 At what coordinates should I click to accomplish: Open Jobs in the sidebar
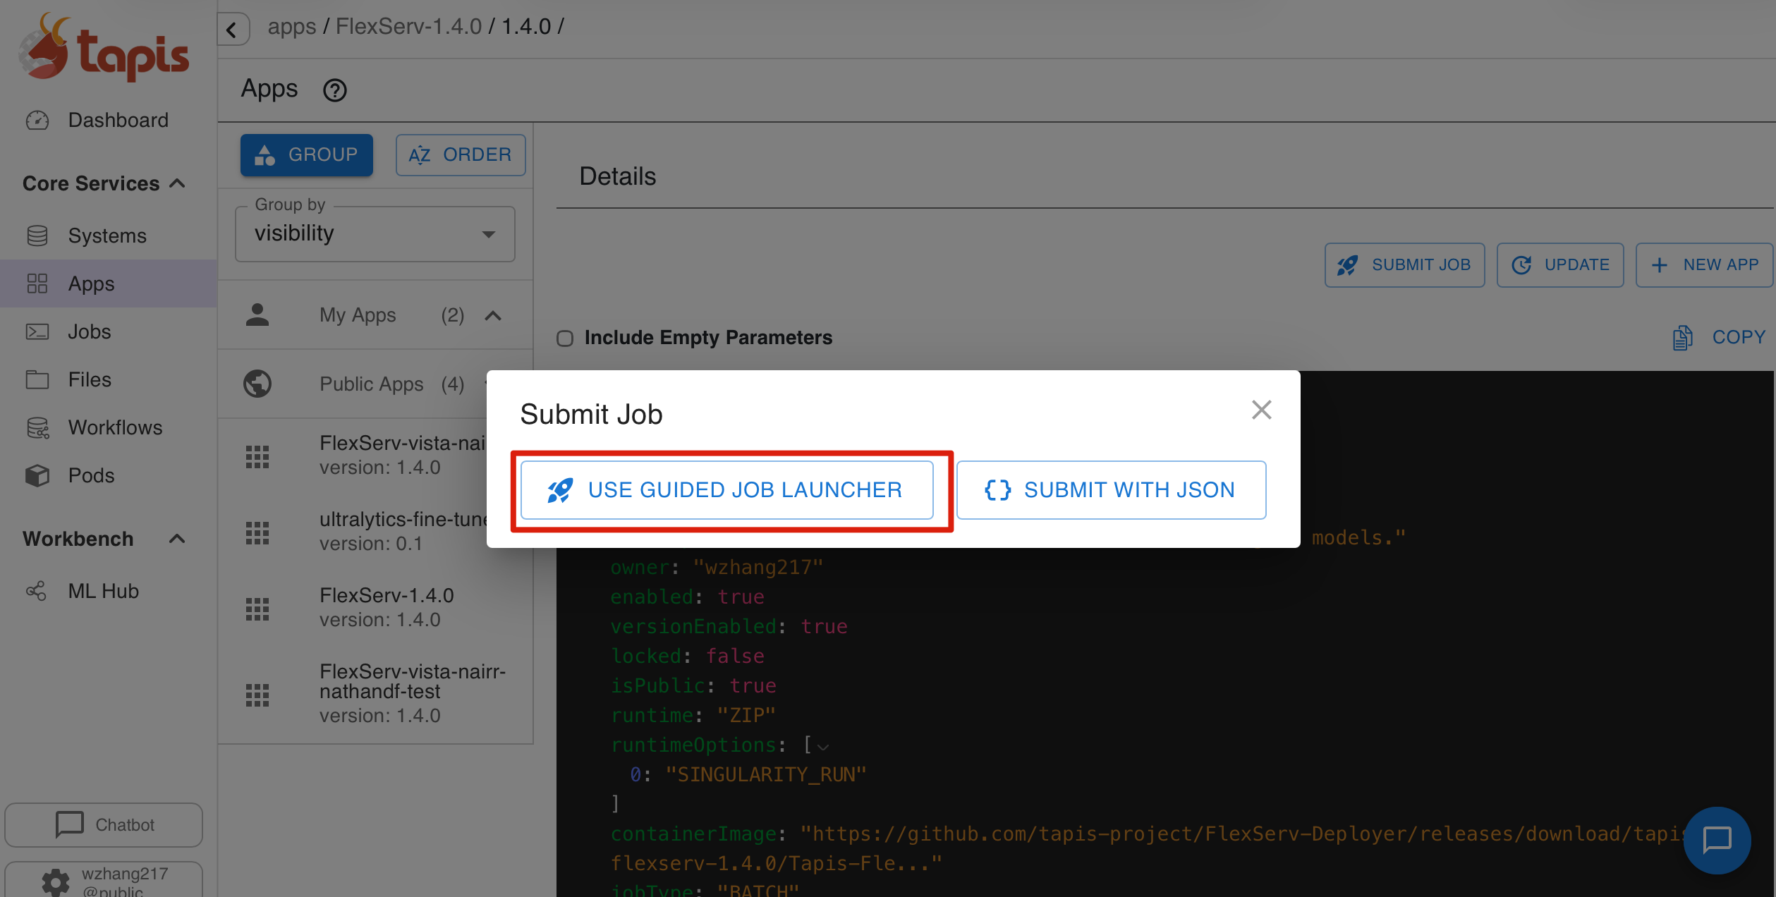tap(108, 331)
